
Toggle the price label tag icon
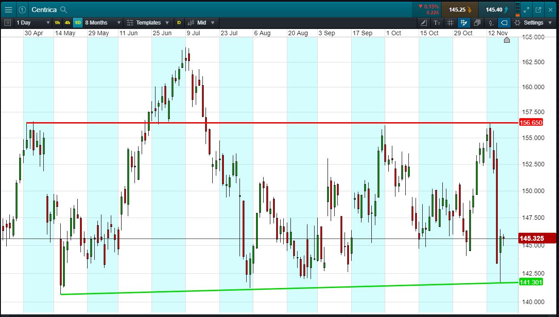click(504, 22)
